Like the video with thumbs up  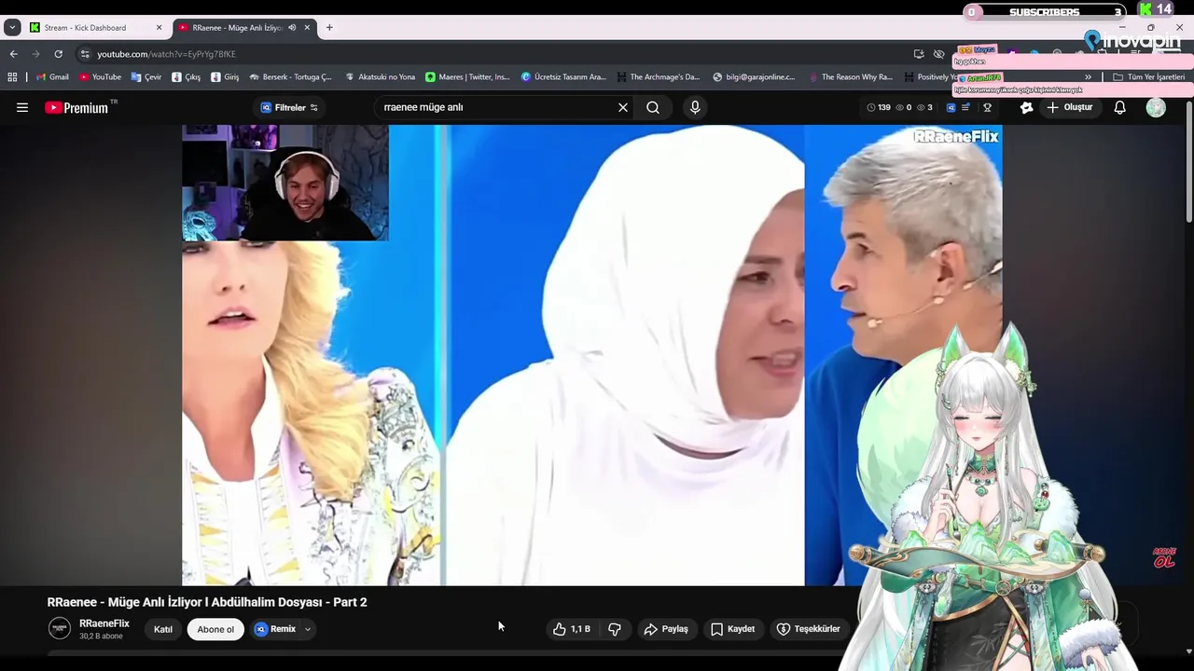(x=571, y=629)
